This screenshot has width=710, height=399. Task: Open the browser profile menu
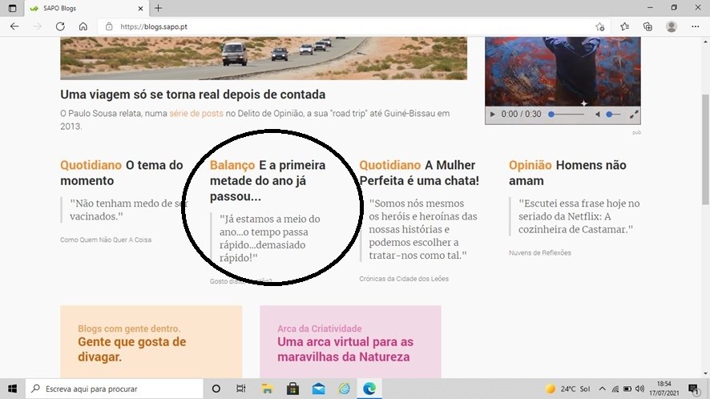(x=672, y=26)
